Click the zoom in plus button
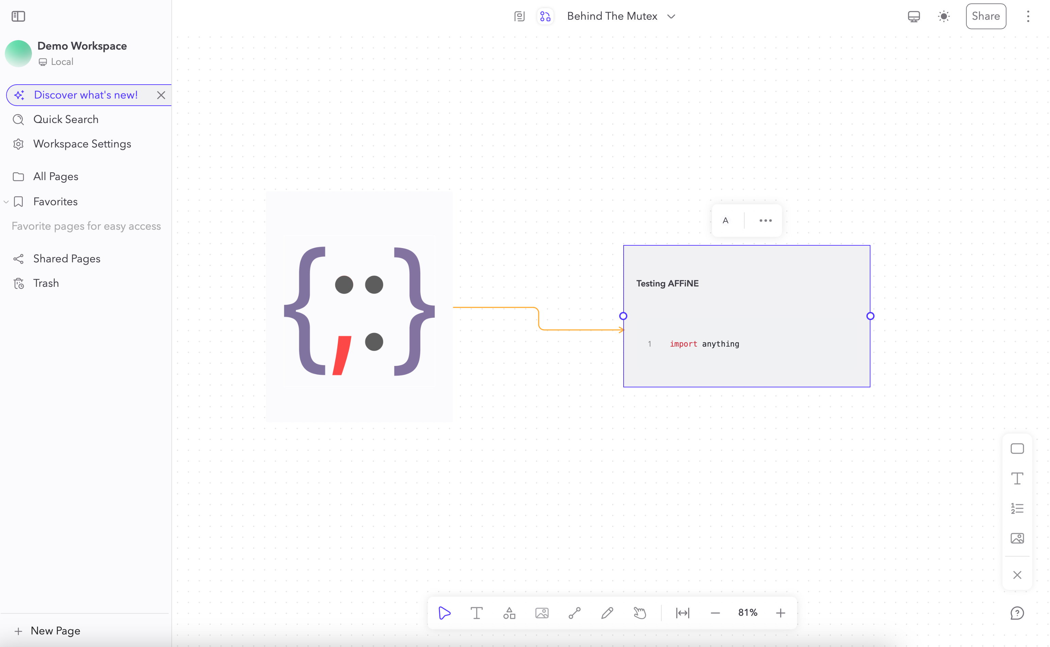1050x647 pixels. 780,613
